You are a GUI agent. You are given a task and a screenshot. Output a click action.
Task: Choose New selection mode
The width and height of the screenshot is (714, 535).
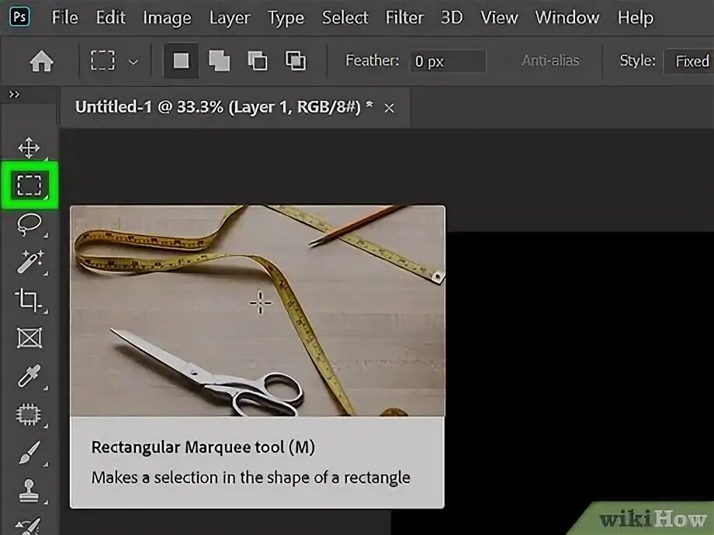click(x=181, y=60)
